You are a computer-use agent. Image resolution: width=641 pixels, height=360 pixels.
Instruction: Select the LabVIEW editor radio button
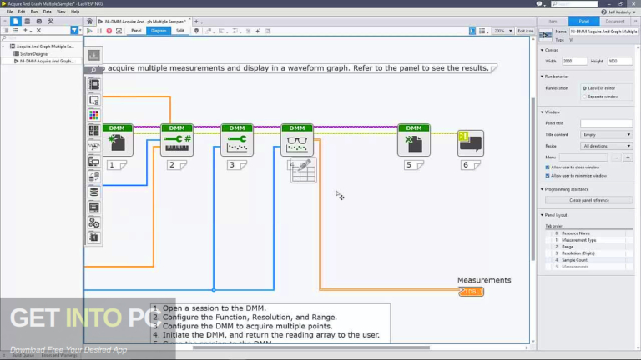[584, 88]
